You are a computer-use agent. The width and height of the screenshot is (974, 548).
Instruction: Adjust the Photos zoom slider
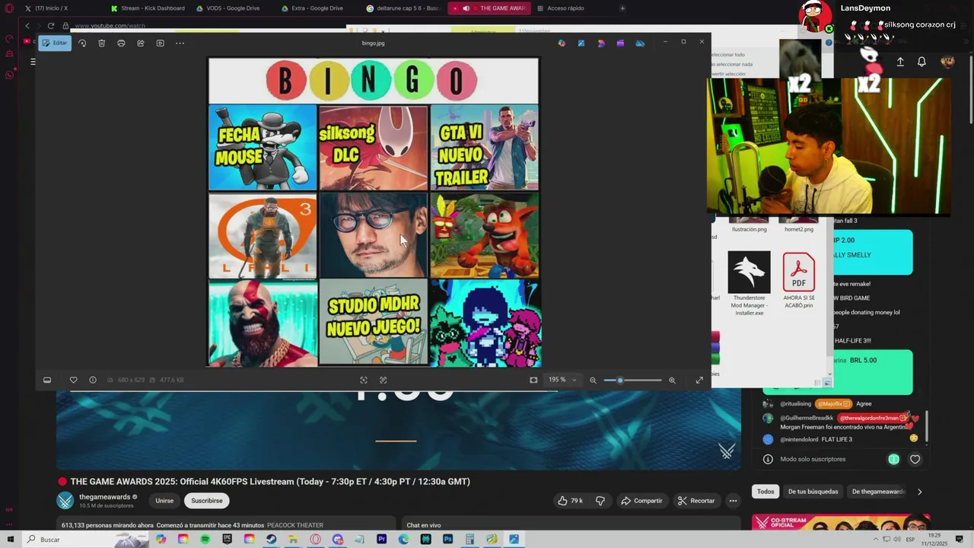(632, 380)
